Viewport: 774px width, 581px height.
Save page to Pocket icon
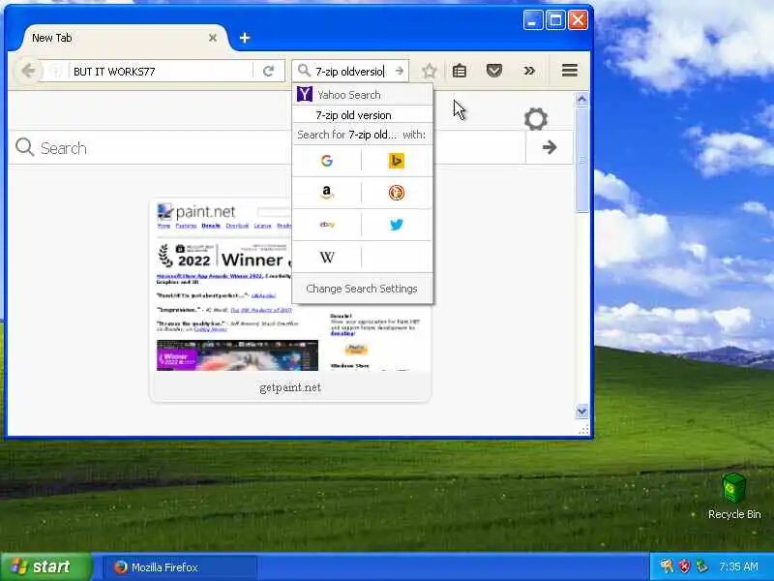(x=494, y=71)
